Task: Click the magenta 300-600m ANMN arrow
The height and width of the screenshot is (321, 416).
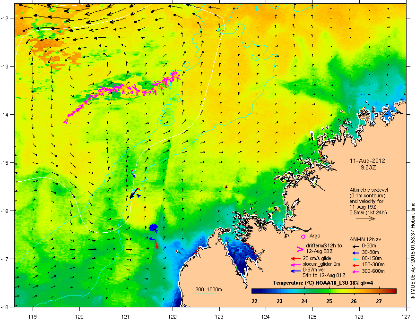Action: [x=356, y=272]
